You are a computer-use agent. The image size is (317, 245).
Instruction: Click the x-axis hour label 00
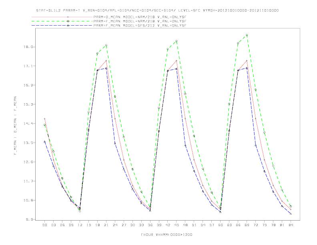pos(45,225)
